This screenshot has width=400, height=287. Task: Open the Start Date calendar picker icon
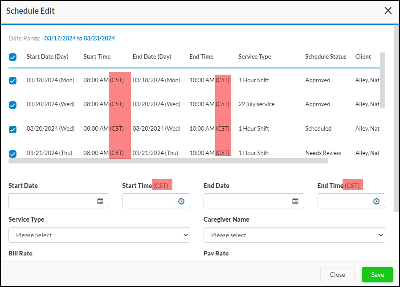[100, 201]
